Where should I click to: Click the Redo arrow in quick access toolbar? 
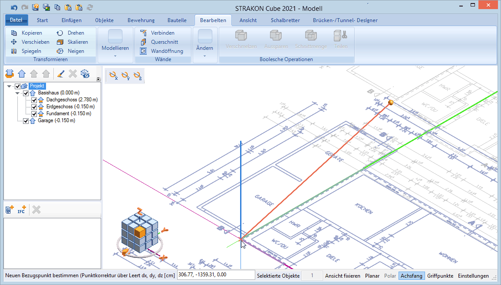pos(25,8)
